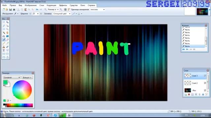Open the Коррекция menu
211x118 pixels.
51,5
